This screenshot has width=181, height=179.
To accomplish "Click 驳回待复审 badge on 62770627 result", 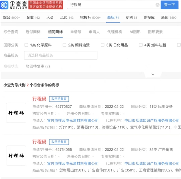I will (x=59, y=99).
